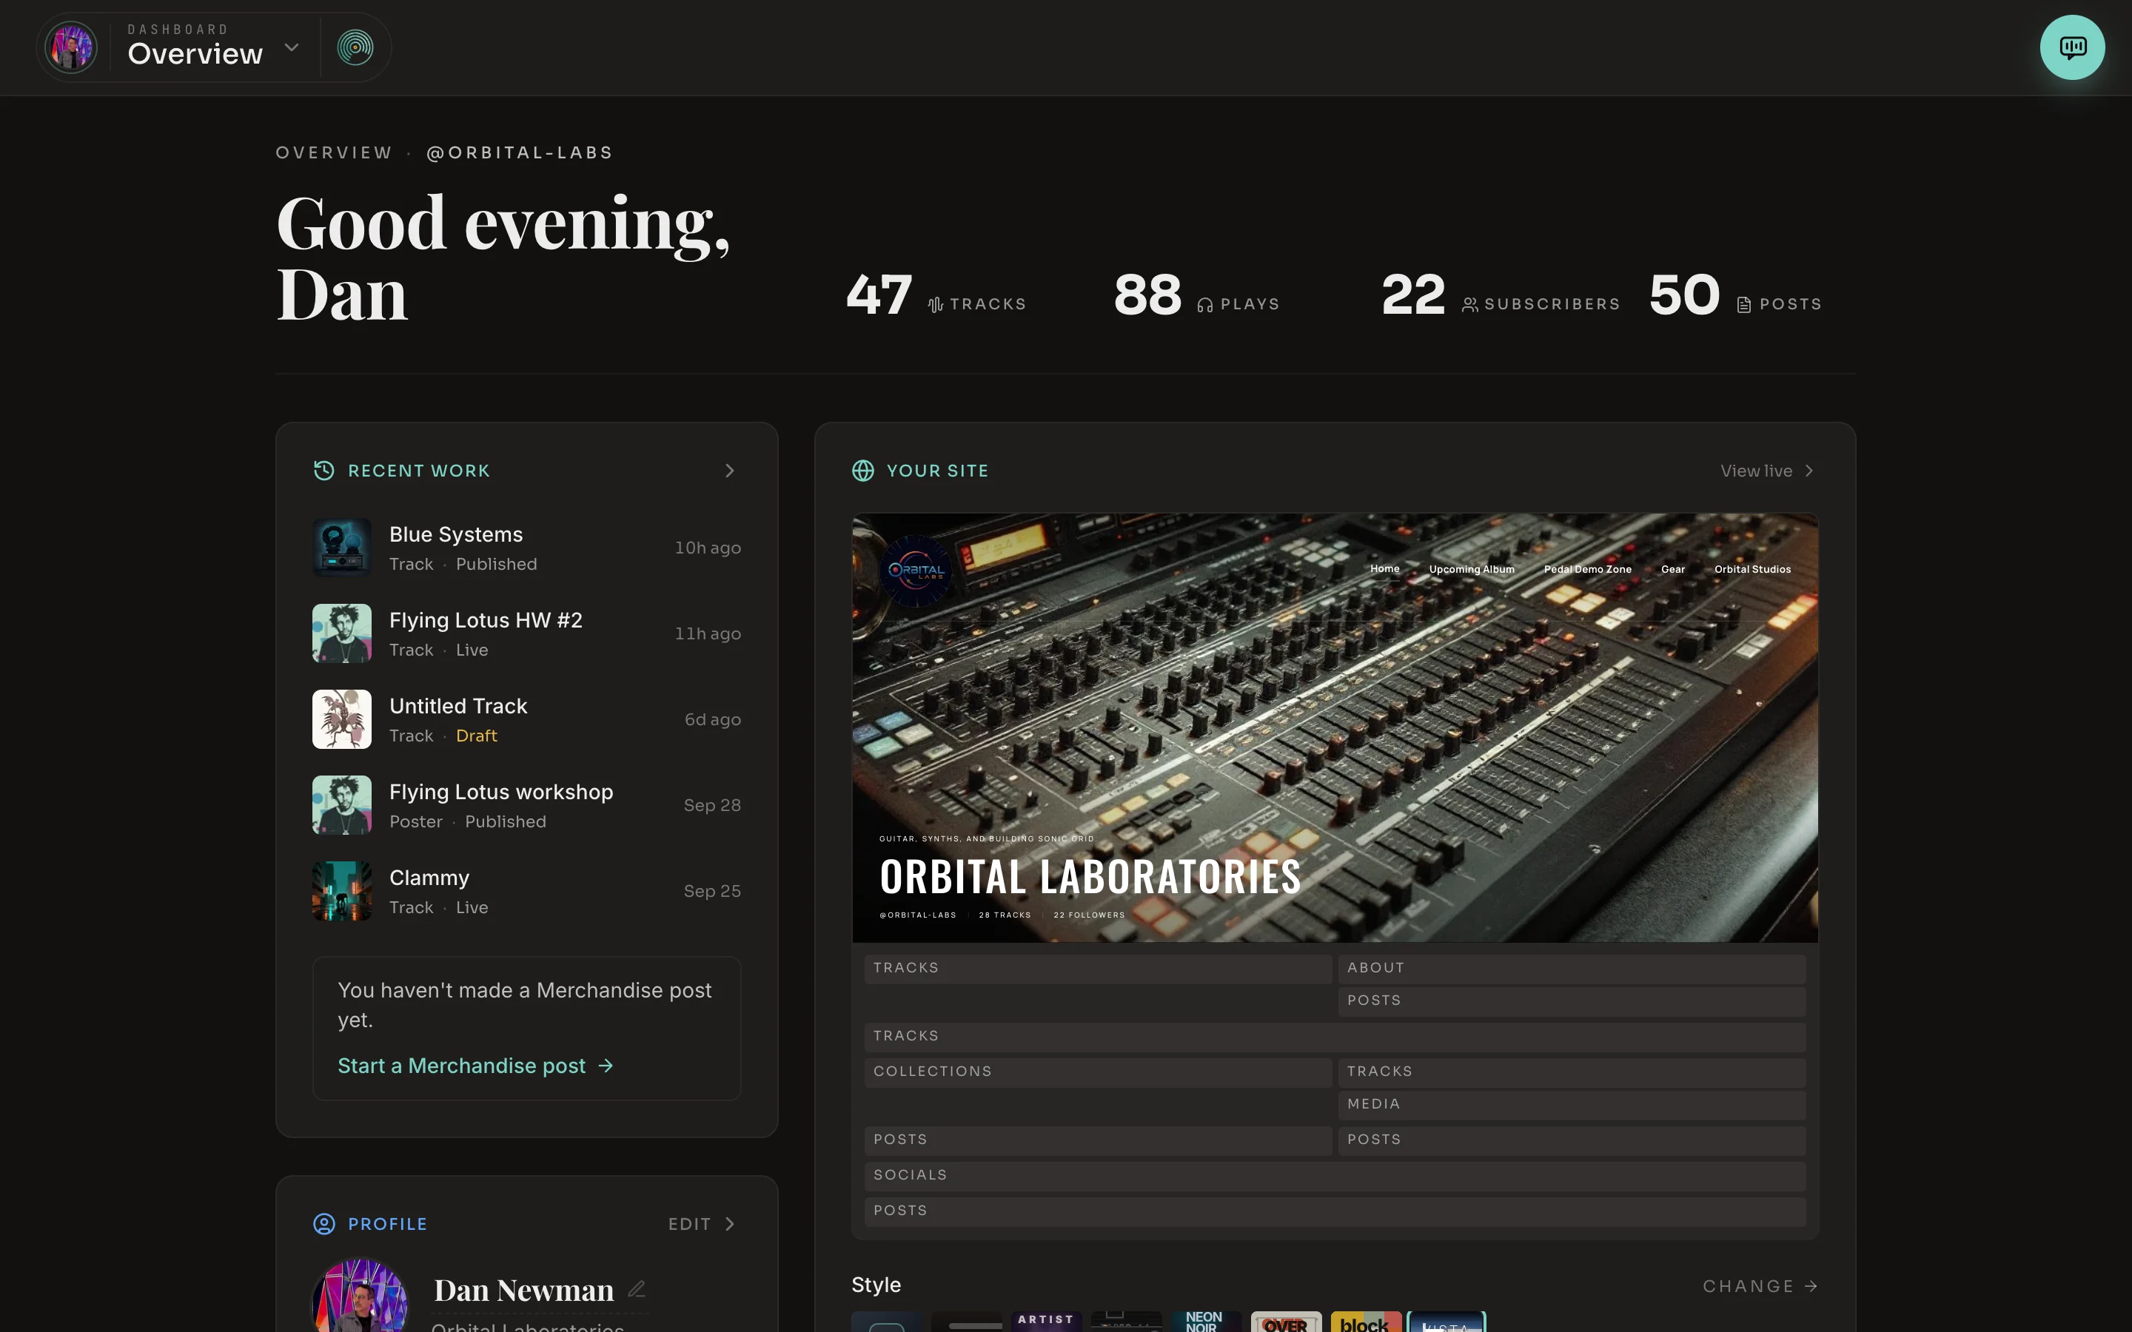
Task: Open the Flying Lotus workshop poster
Action: tap(527, 805)
